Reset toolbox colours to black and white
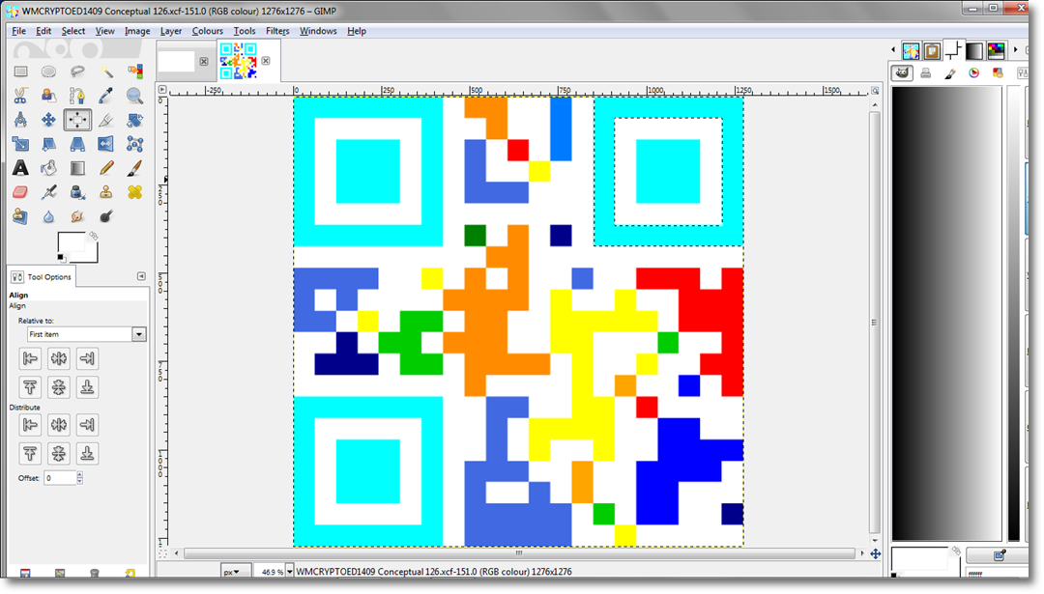The image size is (1044, 594). point(61,258)
